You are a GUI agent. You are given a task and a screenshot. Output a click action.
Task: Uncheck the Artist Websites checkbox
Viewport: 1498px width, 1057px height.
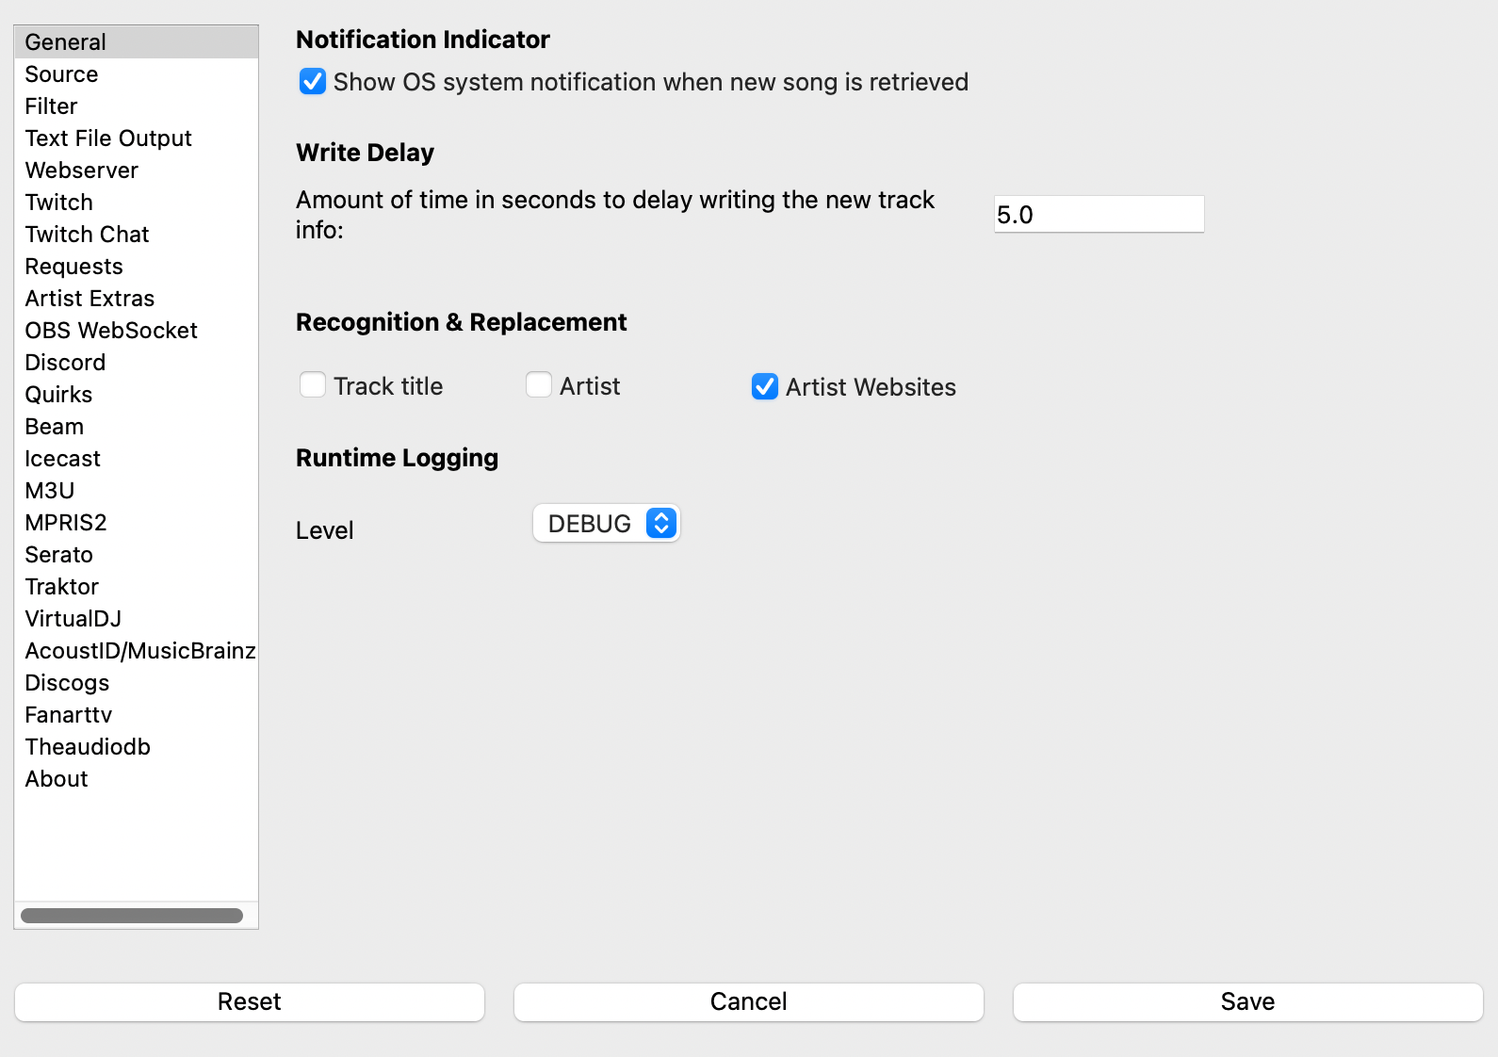pos(765,386)
